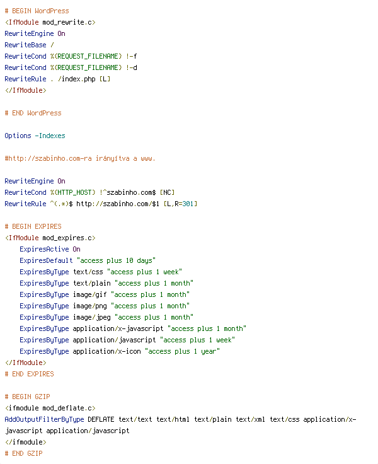Click '<IfModule mod_expires.c>' tag
The image size is (378, 464).
(x=50, y=238)
